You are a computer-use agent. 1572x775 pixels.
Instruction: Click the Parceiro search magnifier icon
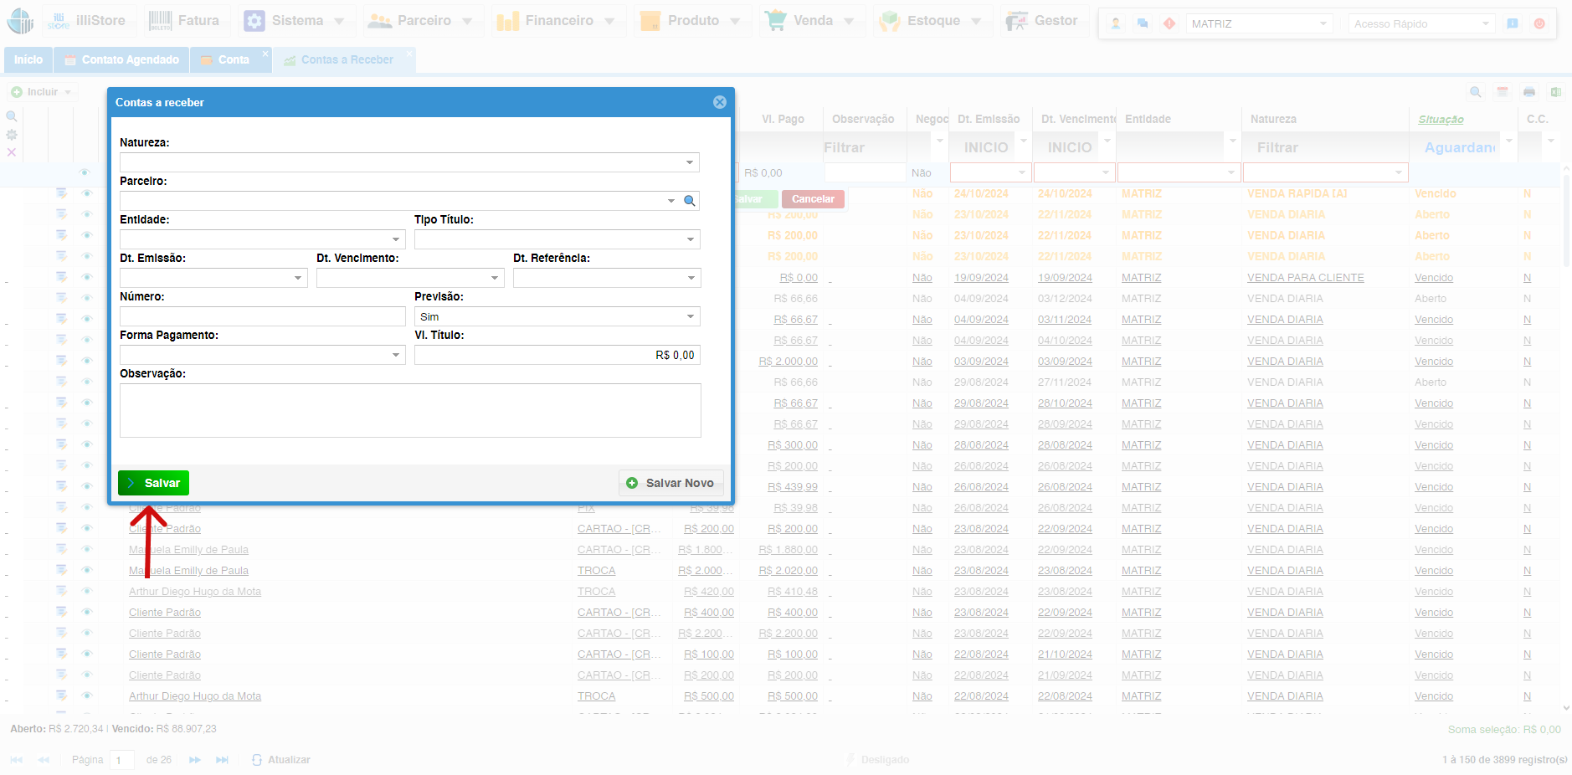[x=690, y=201]
